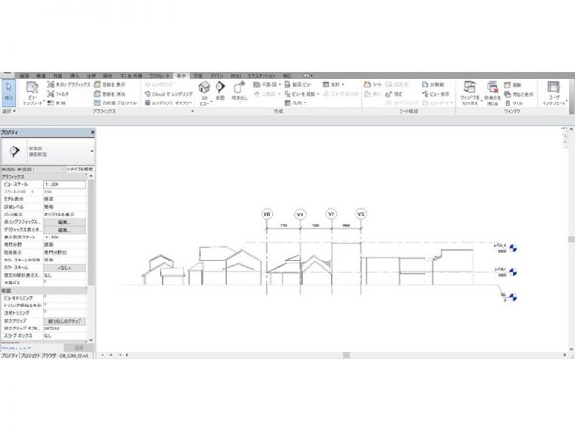Viewport: 575px width, 431px height.
Task: Switch to the Manage ribbon tab
Action: [x=198, y=75]
